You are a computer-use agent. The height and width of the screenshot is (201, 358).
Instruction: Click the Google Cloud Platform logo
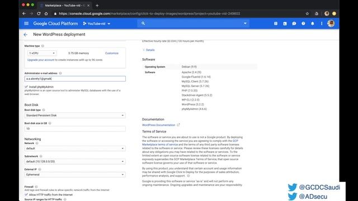[55, 23]
